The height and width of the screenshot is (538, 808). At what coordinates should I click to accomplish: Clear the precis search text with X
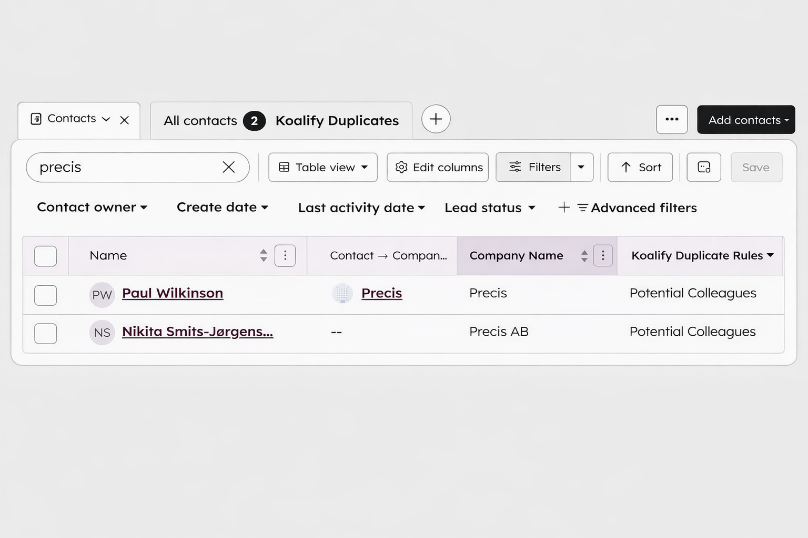(228, 167)
